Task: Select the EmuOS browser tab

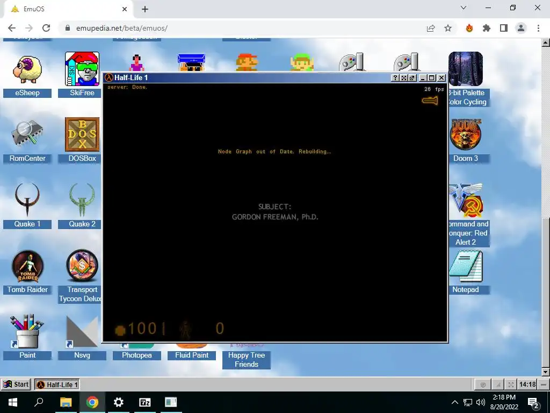Action: [68, 9]
